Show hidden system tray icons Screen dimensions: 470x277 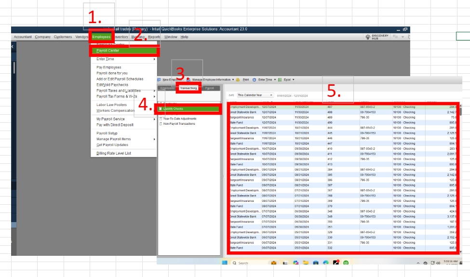click(418, 263)
